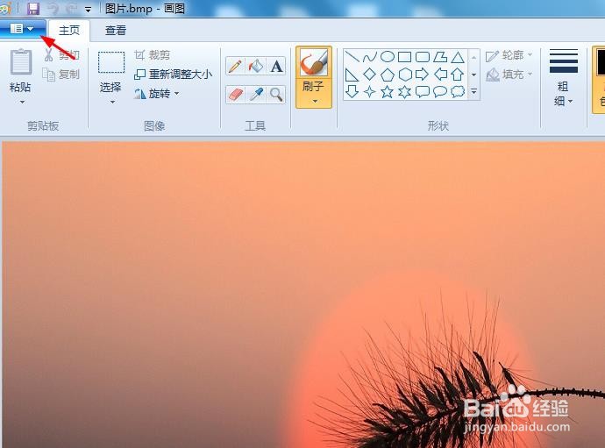Open quick access toolbar customize dropdown
This screenshot has height=448, width=605.
click(x=89, y=10)
